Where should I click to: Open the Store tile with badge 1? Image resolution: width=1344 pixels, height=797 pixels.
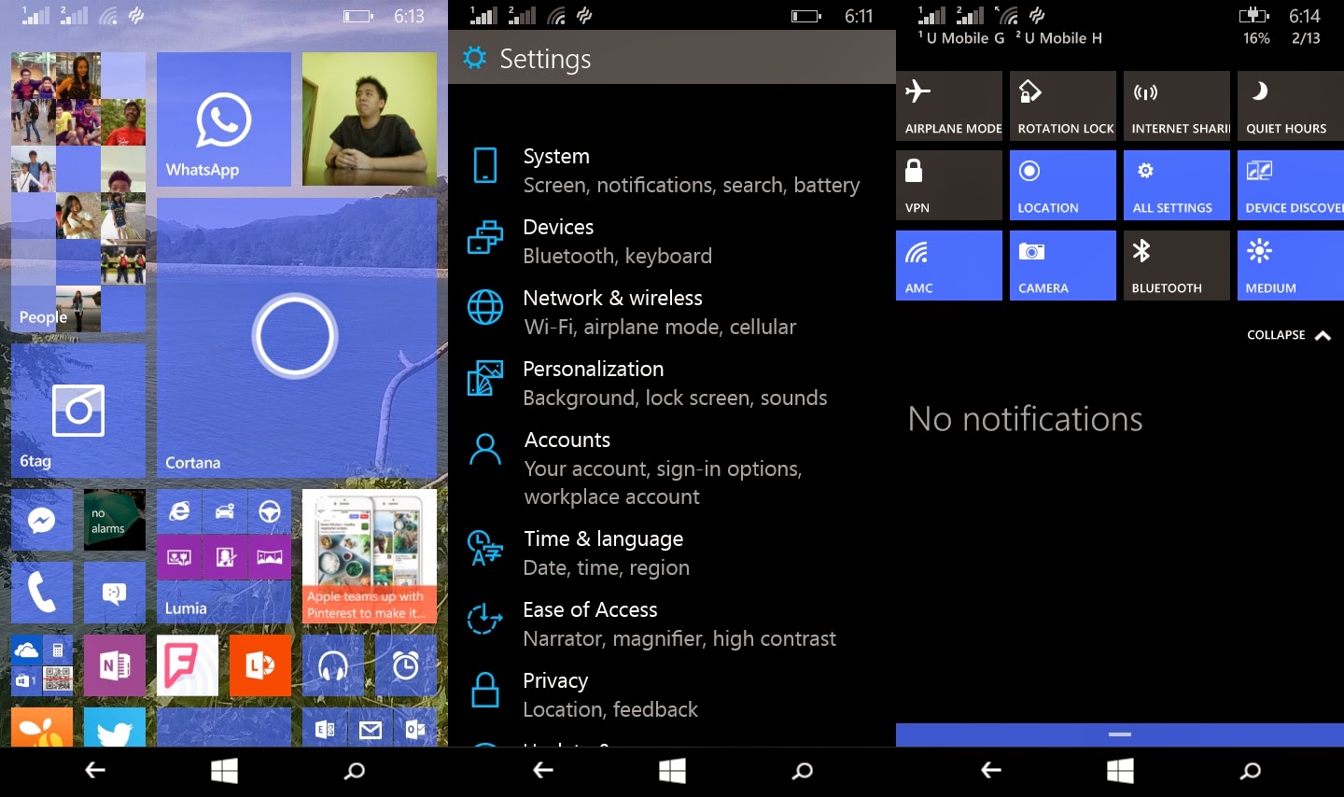[26, 681]
